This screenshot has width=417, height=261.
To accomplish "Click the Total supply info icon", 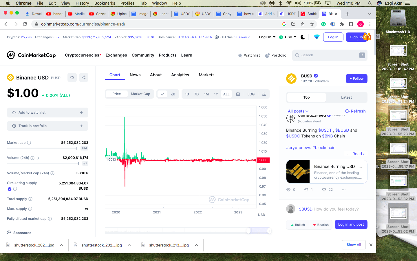I will (30, 199).
